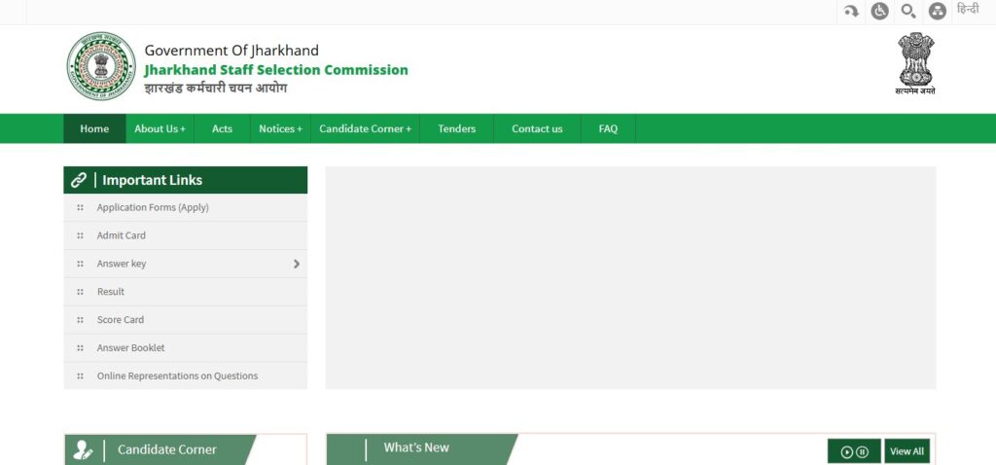Pause the What's New ticker
The height and width of the screenshot is (465, 996).
[x=862, y=451]
